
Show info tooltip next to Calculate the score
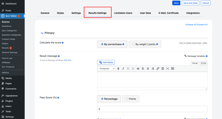tap(62, 43)
